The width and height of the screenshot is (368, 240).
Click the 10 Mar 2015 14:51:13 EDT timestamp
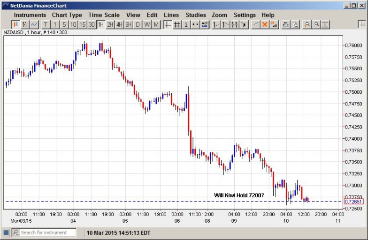[118, 233]
